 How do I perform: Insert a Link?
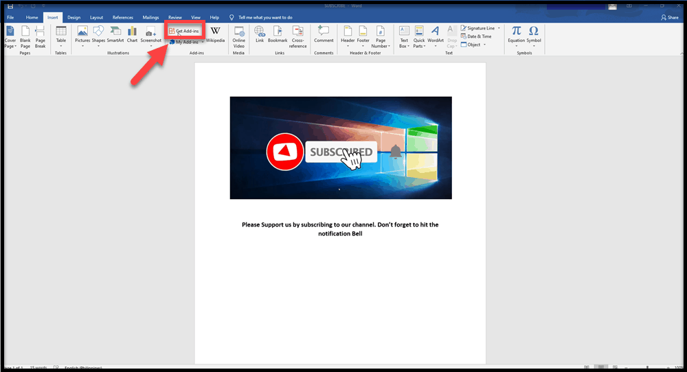pyautogui.click(x=260, y=35)
